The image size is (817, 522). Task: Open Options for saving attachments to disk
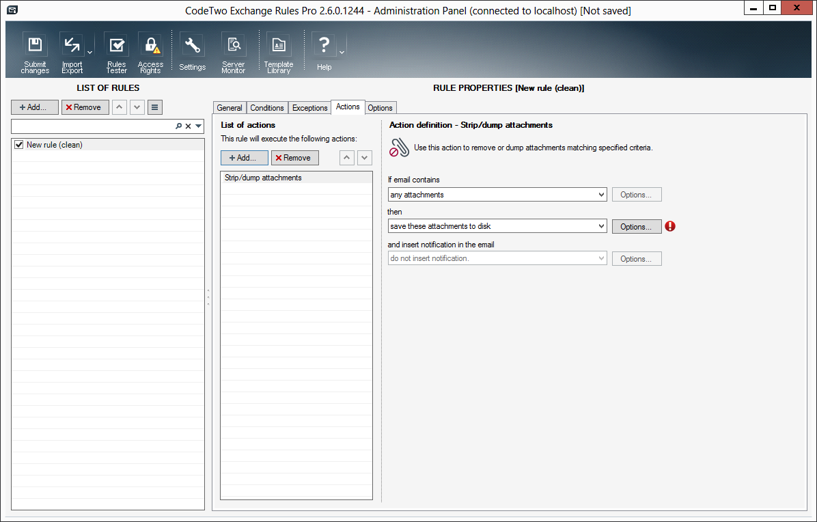(637, 227)
